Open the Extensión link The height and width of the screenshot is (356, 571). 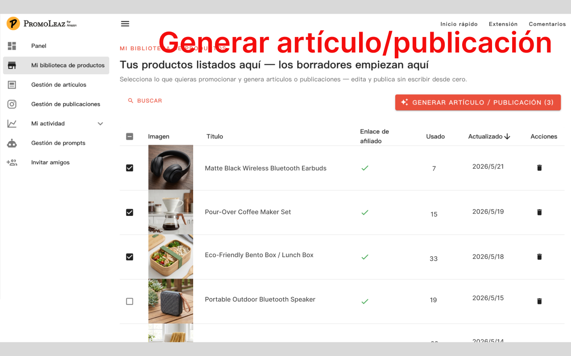[503, 24]
